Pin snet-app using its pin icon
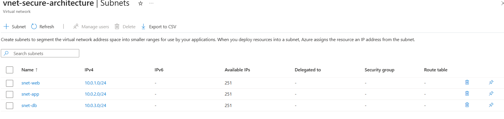504x119 pixels. (491, 94)
